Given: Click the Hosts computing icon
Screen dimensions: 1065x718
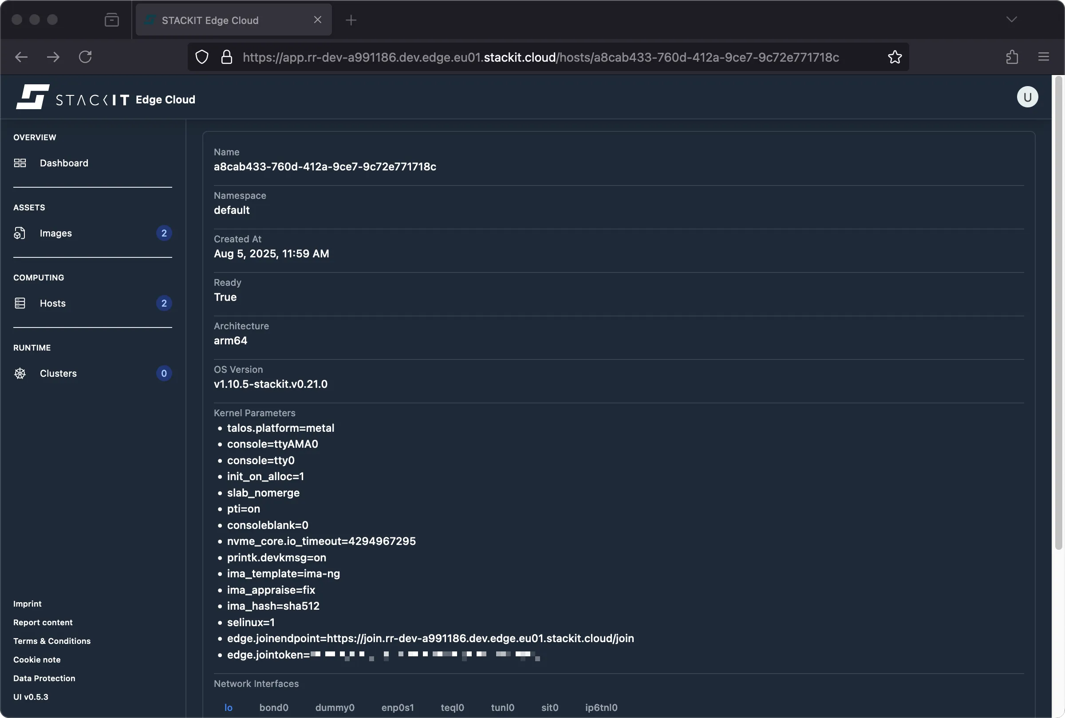Looking at the screenshot, I should [x=20, y=303].
